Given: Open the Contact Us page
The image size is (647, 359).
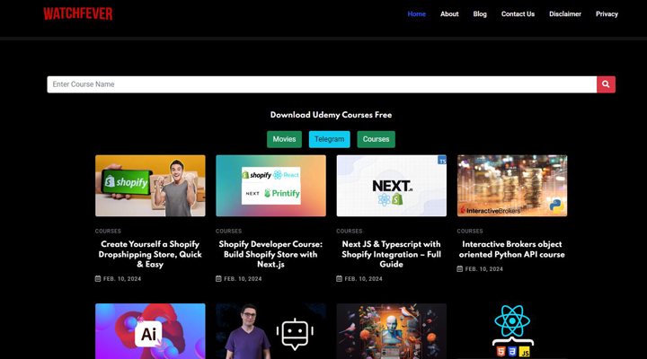Looking at the screenshot, I should 518,14.
